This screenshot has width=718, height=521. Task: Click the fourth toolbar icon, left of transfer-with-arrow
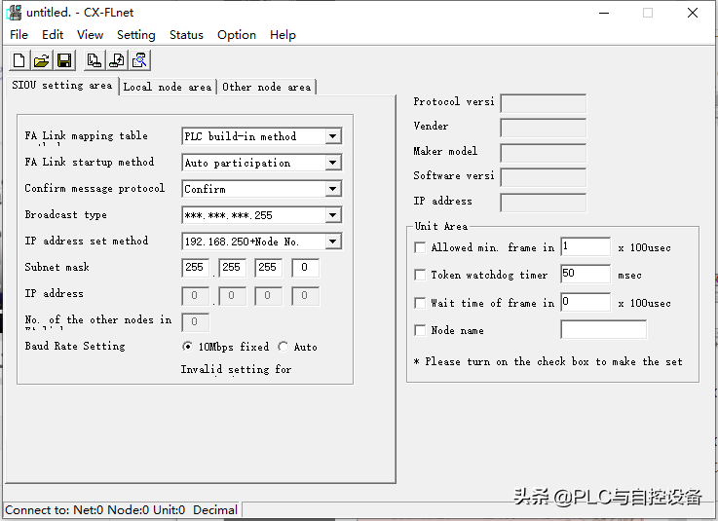pyautogui.click(x=94, y=61)
